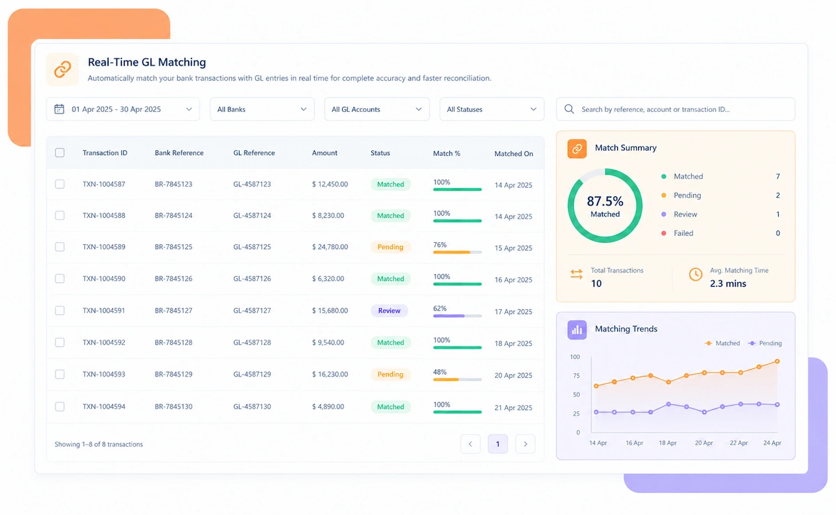Click the 76% progress bar for TXN-1004589
The image size is (836, 515).
point(458,252)
